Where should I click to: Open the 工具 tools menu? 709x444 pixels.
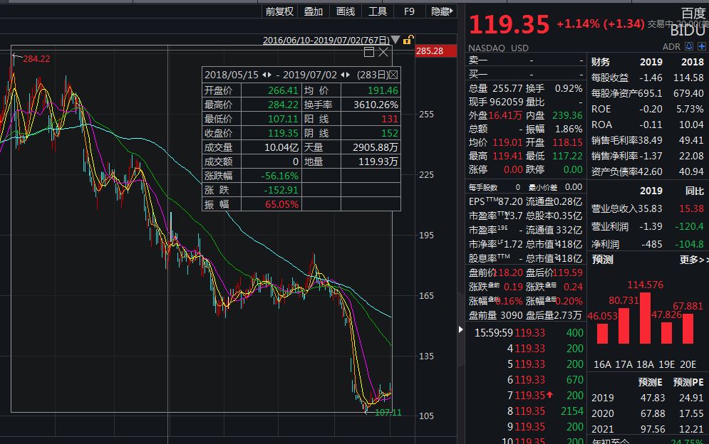[x=378, y=12]
